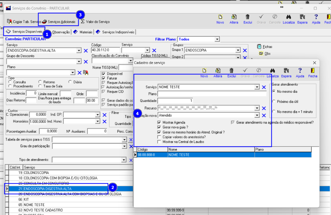Clear Serviço field ENDOSCOPIA DIGESTIVA ALTA with X
The height and width of the screenshot is (215, 331).
(x=86, y=51)
